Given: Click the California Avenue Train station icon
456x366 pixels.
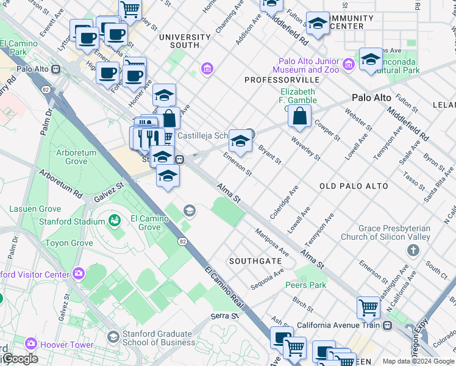Looking at the screenshot, I should click(x=387, y=325).
